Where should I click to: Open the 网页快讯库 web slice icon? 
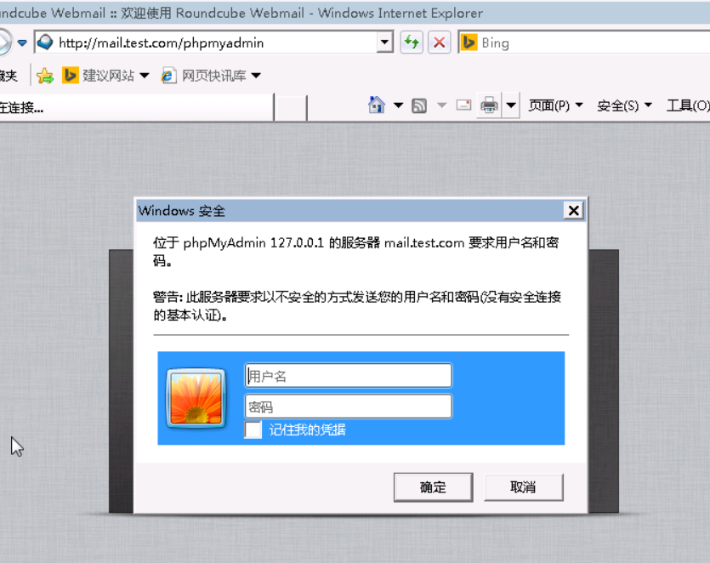pos(168,76)
